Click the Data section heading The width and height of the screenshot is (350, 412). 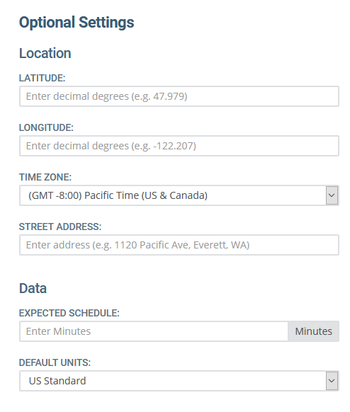[33, 288]
